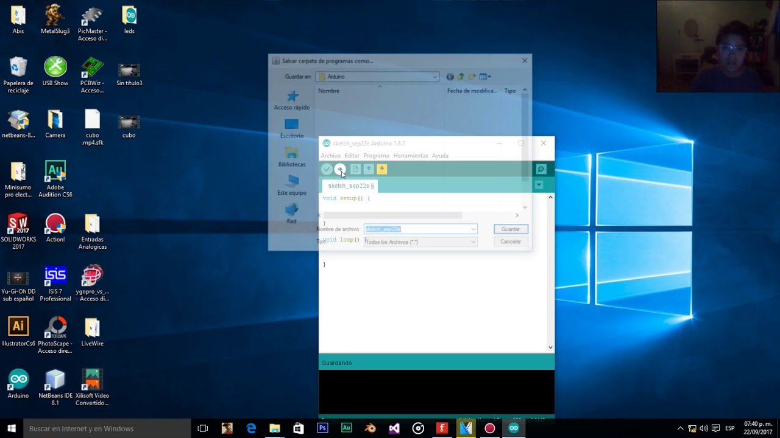Image resolution: width=780 pixels, height=438 pixels.
Task: Open the Archivo menu in Arduino
Action: click(x=330, y=156)
